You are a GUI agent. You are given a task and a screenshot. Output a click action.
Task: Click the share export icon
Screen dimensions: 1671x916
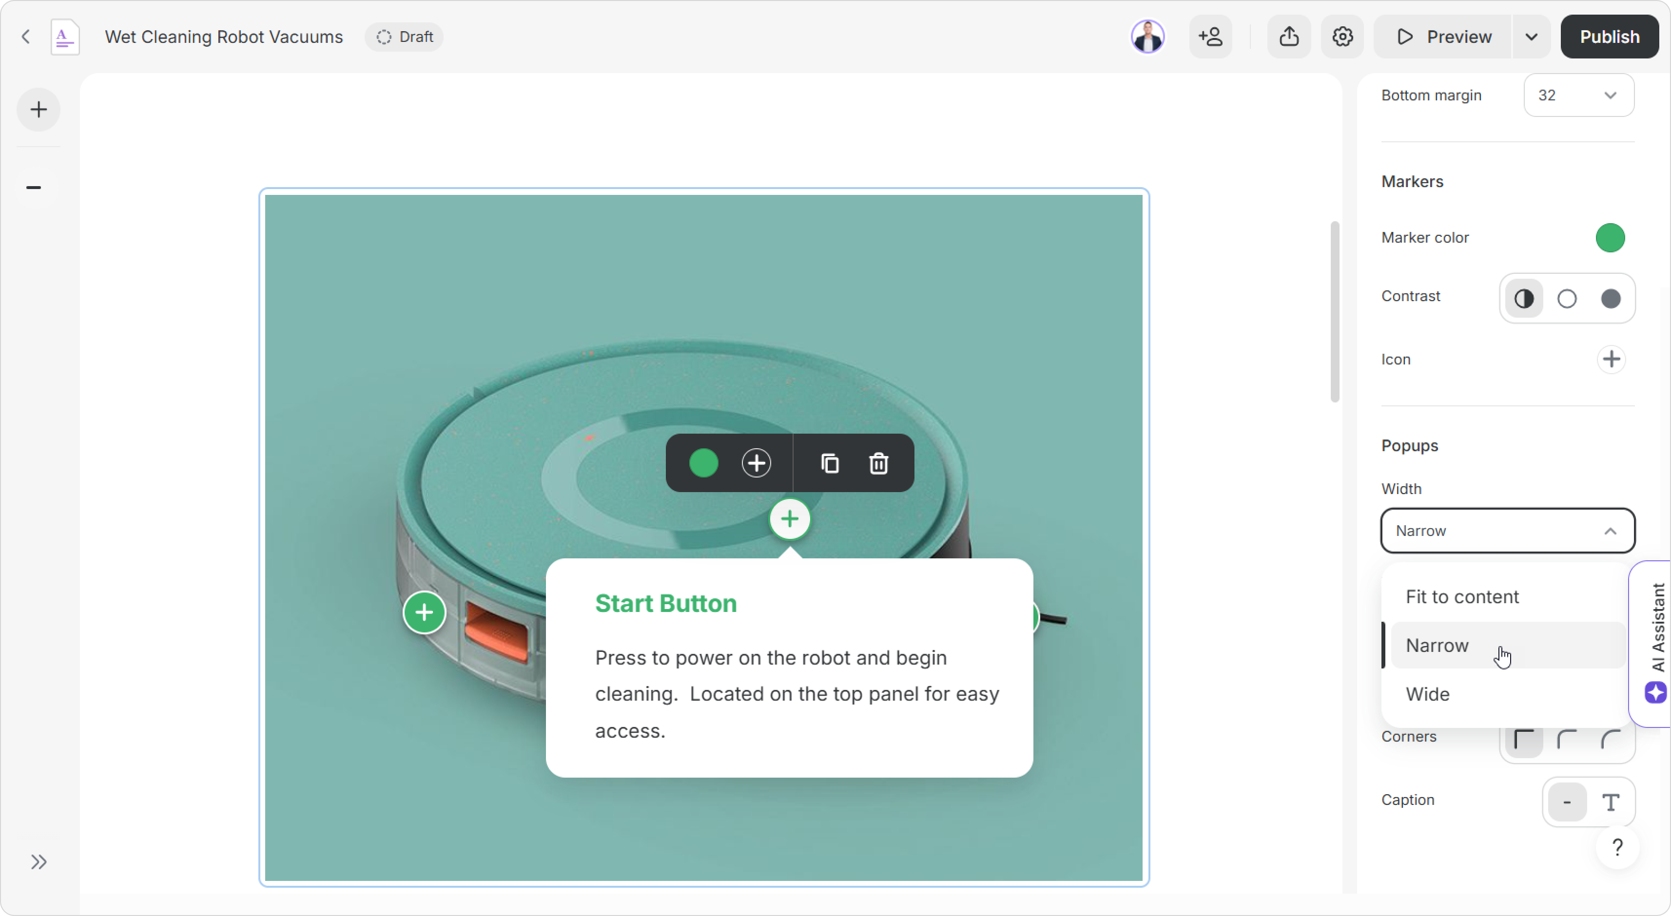[x=1289, y=37]
